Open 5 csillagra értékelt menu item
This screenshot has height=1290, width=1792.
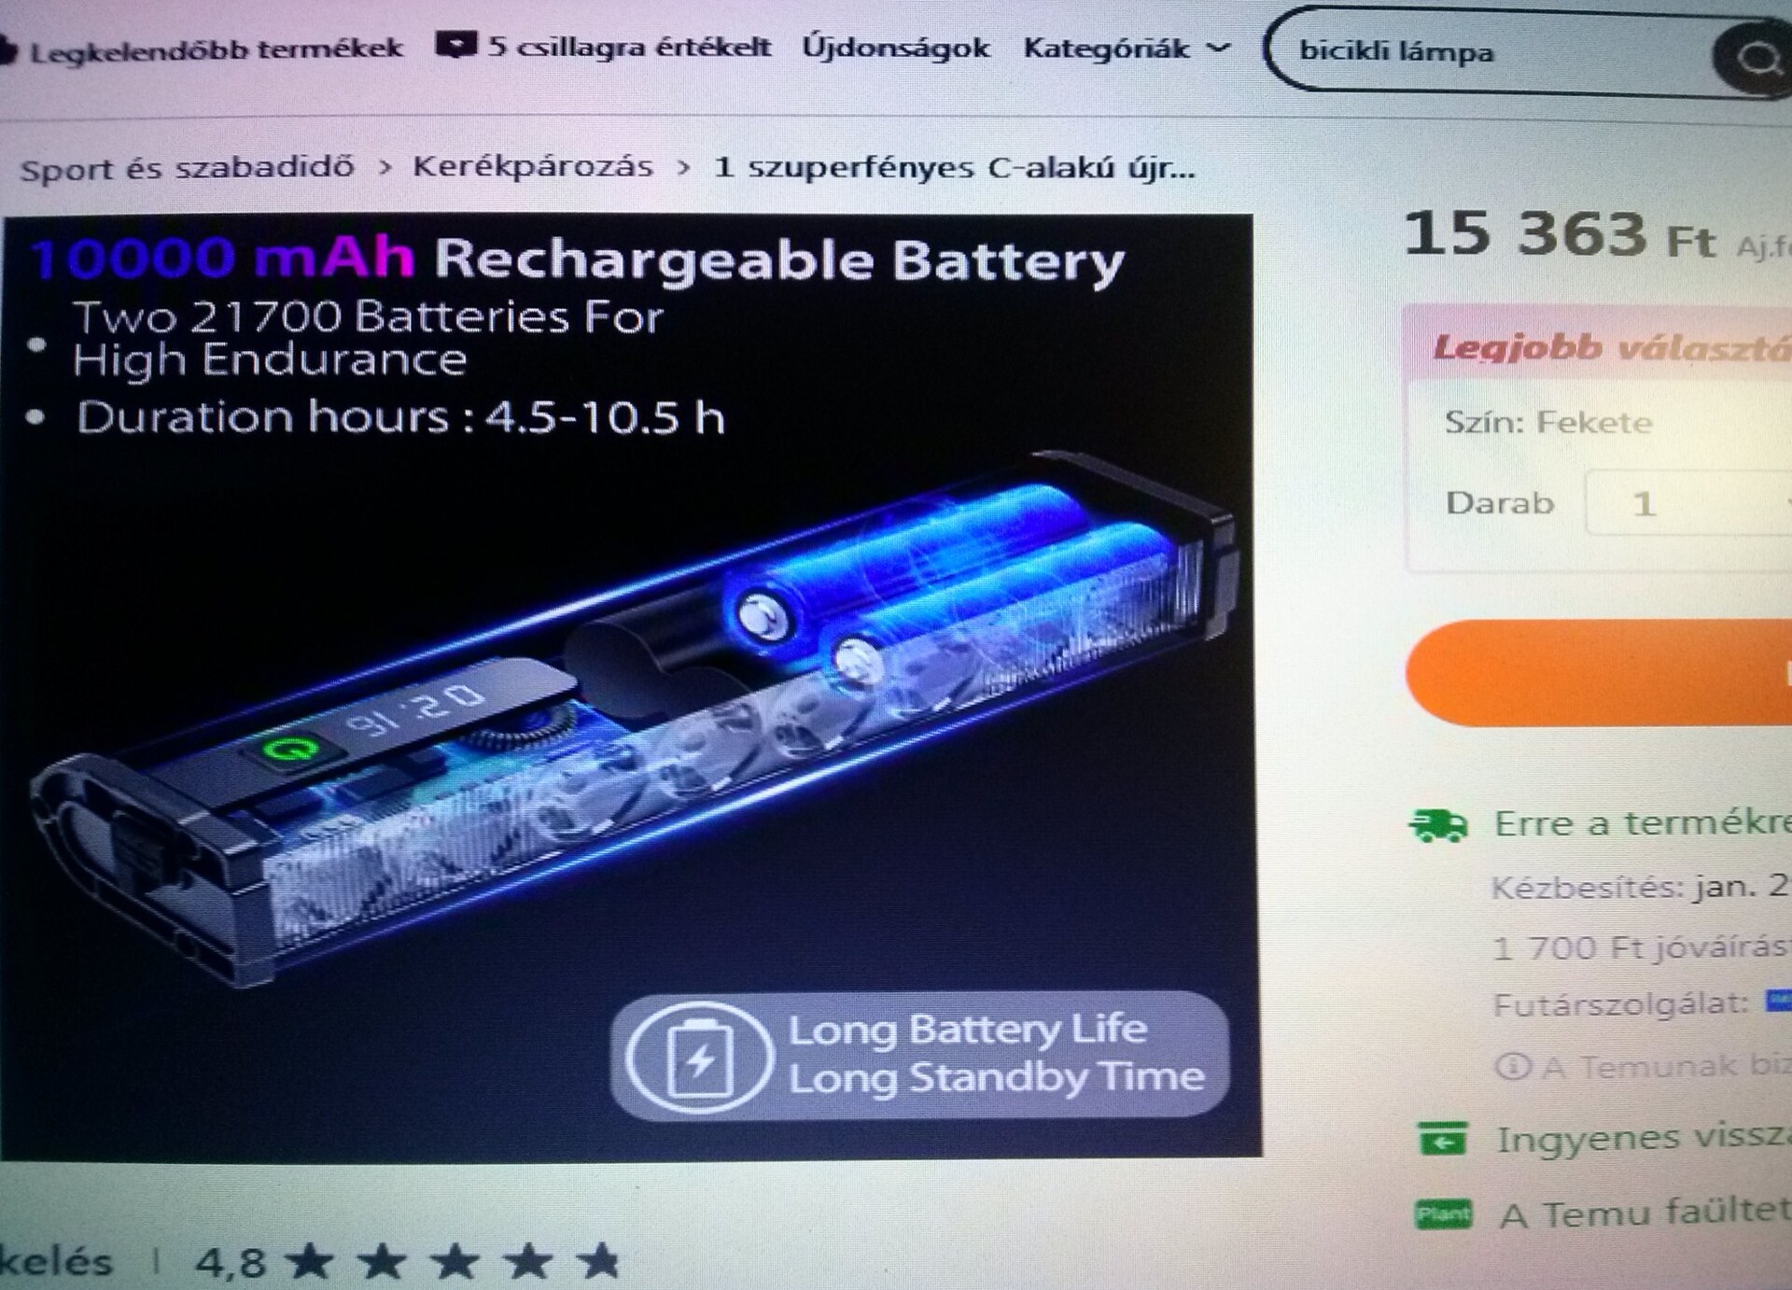pos(628,46)
